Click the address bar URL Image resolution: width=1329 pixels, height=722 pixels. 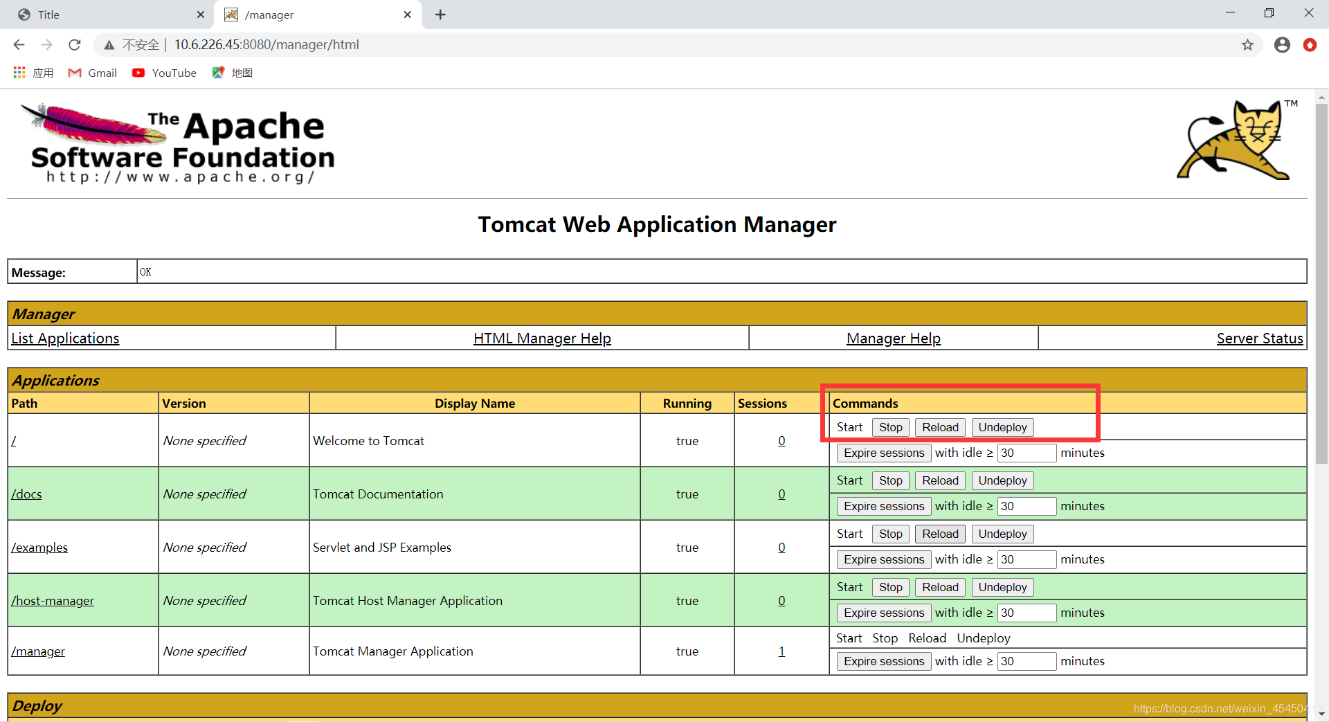(x=266, y=45)
